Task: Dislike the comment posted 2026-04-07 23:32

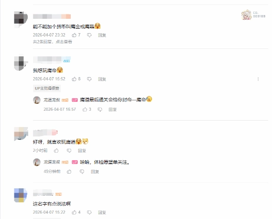Action: [89, 35]
